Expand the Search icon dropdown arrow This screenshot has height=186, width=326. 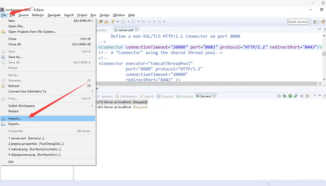click(x=117, y=22)
